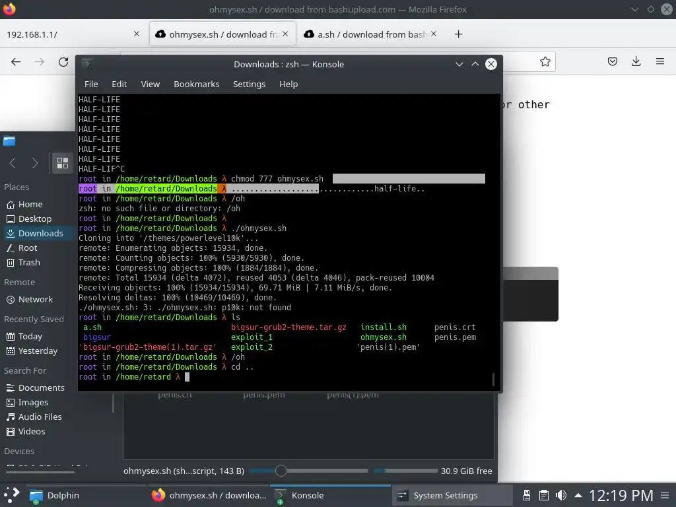Viewport: 676px width, 507px height.
Task: Switch to the a.sh download tab
Action: pos(371,34)
